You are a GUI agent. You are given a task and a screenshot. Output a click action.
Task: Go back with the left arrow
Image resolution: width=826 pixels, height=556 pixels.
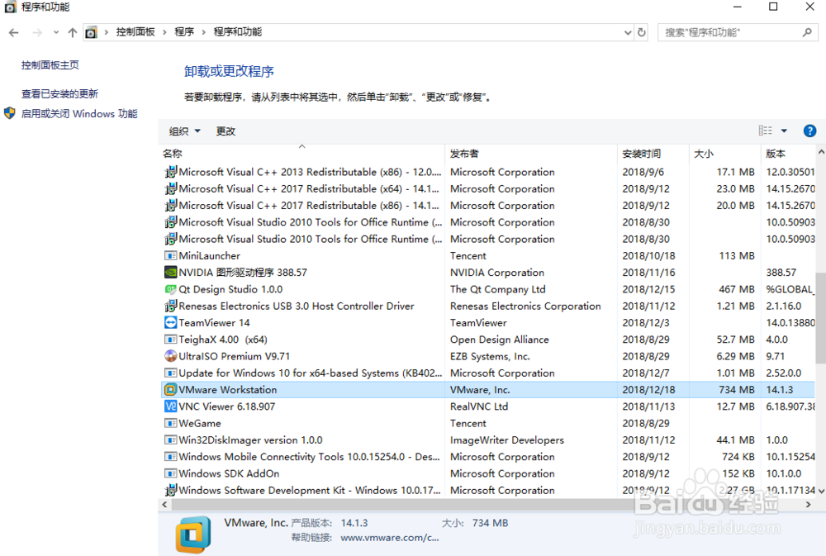point(14,33)
